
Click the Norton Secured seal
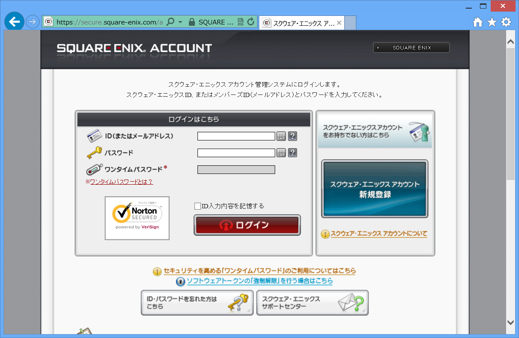tap(137, 218)
